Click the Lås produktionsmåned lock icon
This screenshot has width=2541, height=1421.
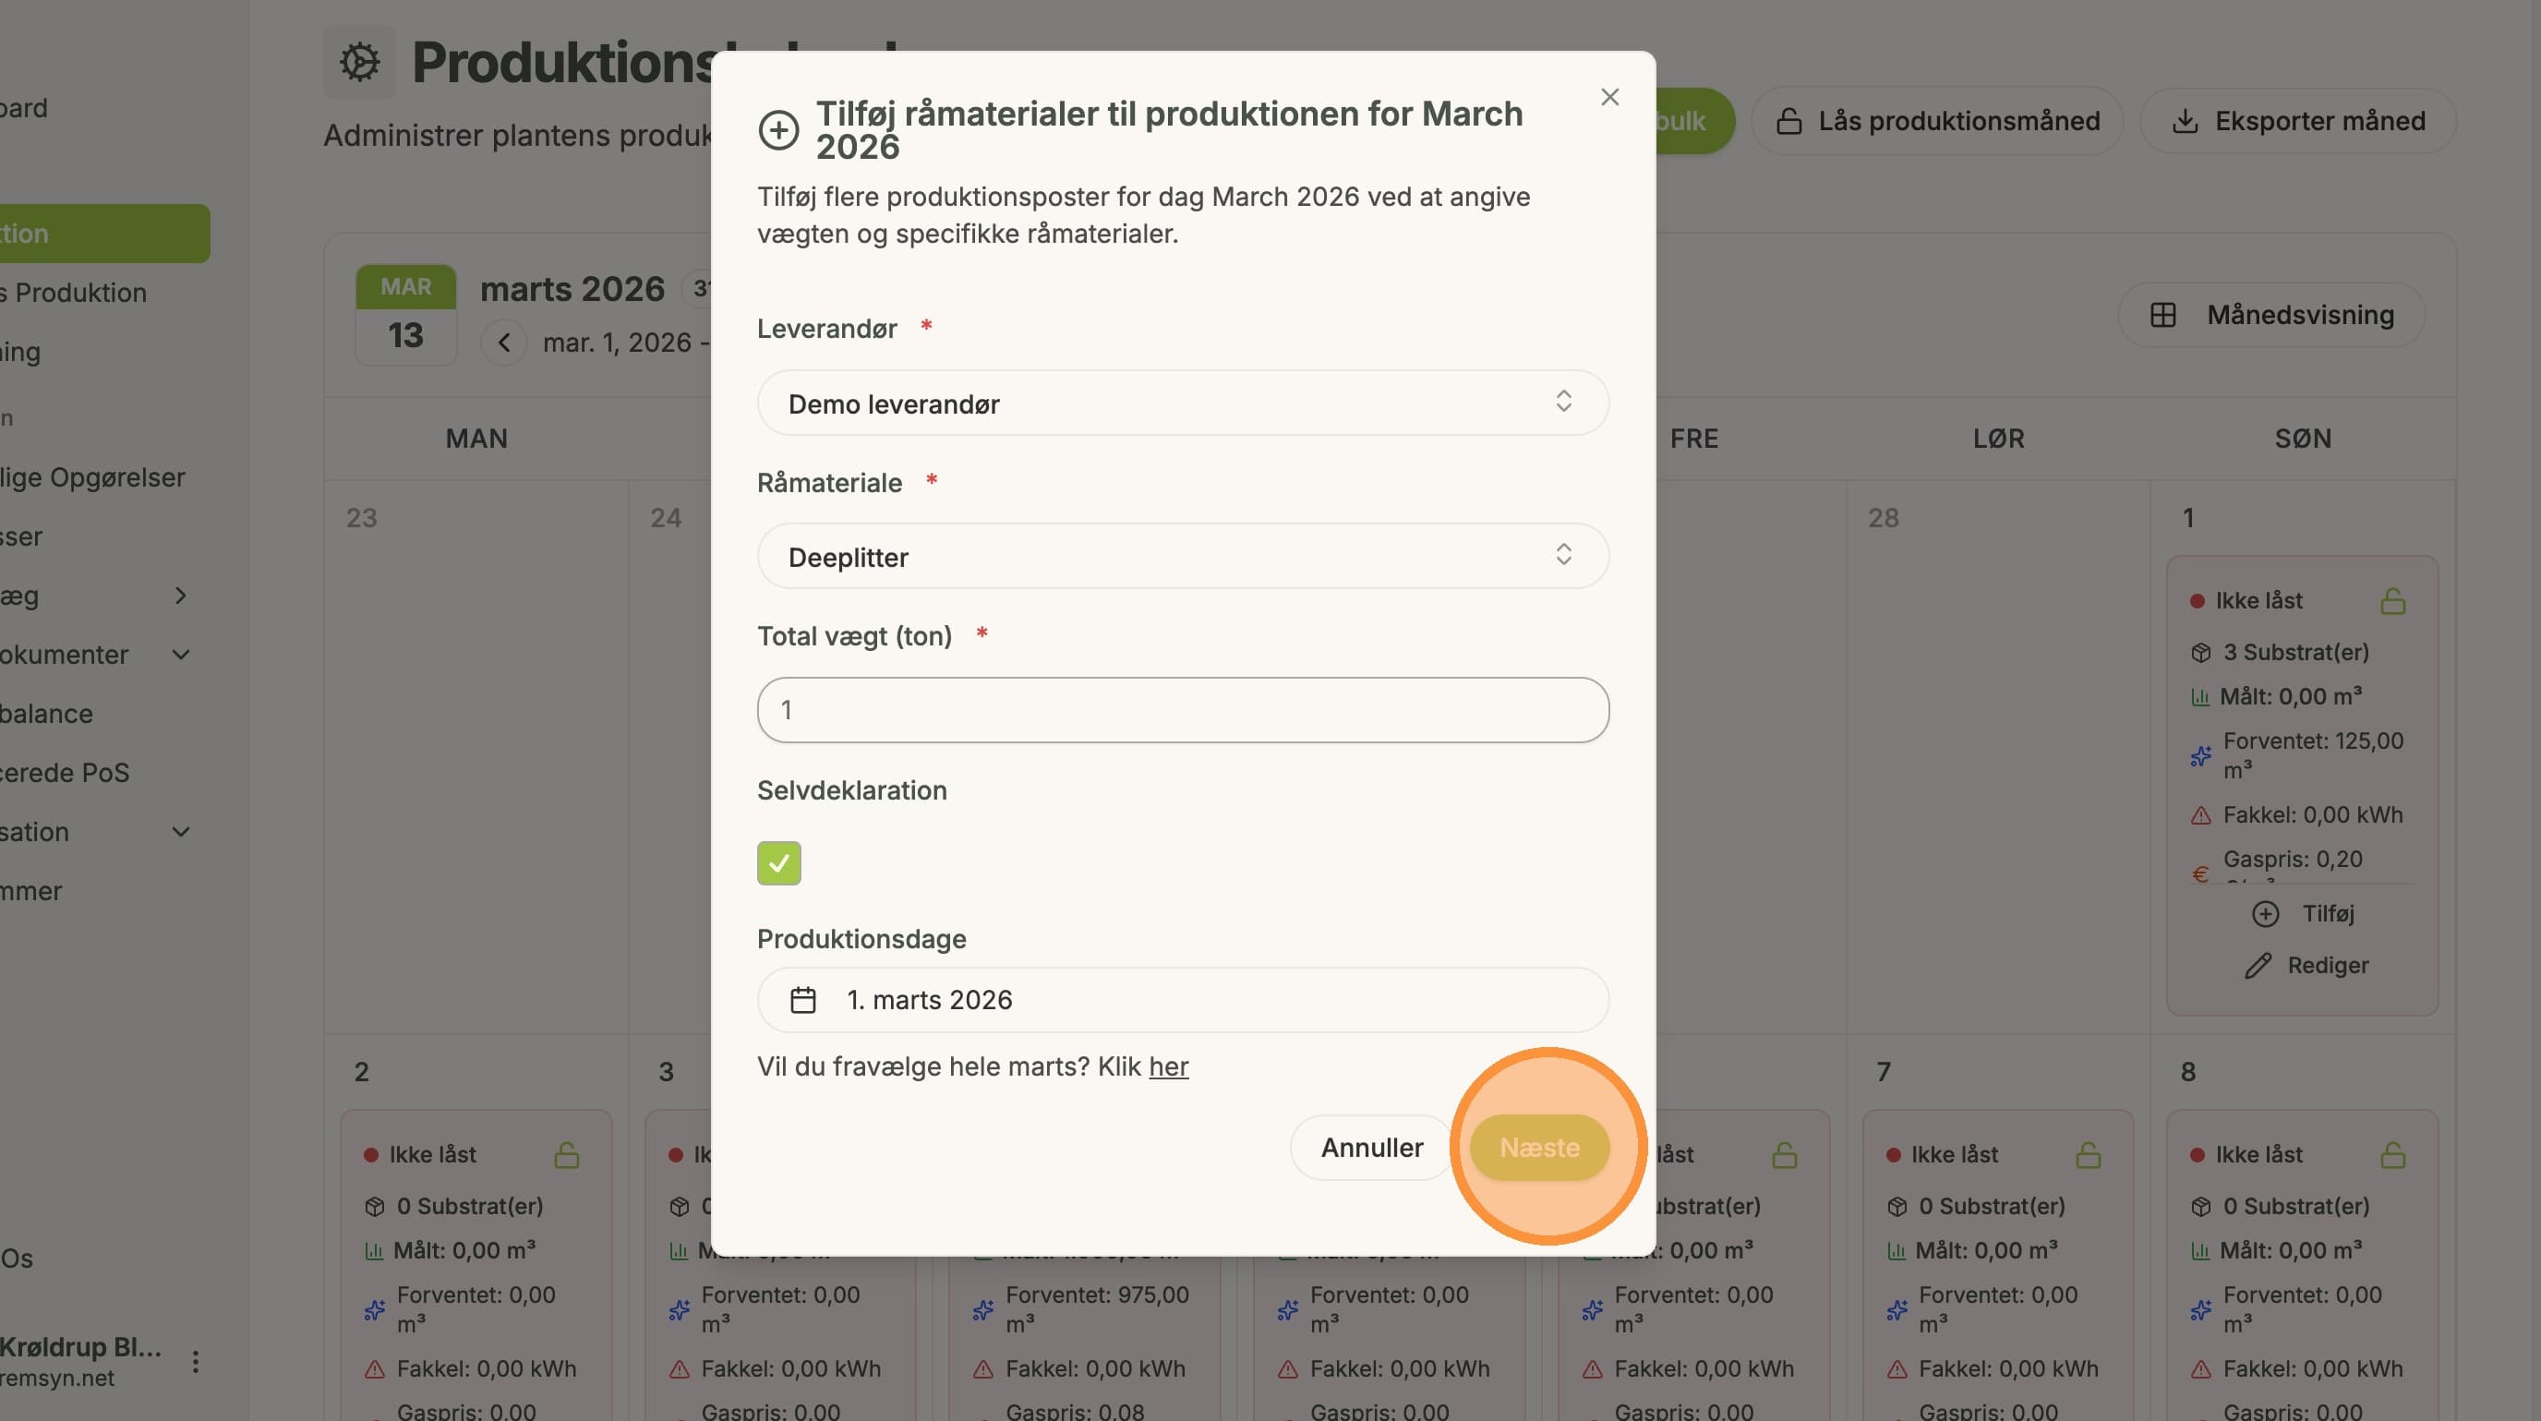click(1788, 121)
